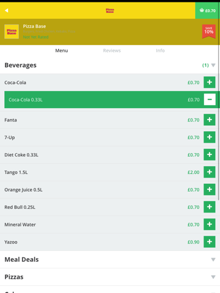
Task: Tap the Save 10% badge
Action: tap(209, 32)
